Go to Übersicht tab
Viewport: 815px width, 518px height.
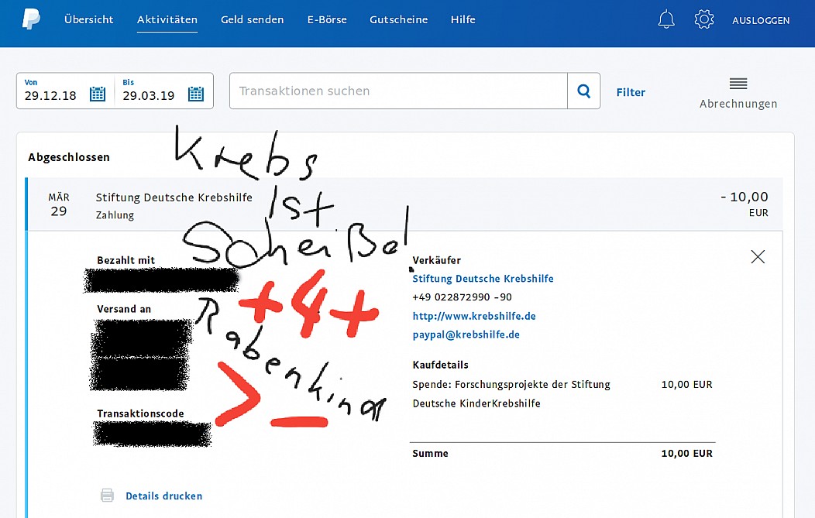pos(89,19)
